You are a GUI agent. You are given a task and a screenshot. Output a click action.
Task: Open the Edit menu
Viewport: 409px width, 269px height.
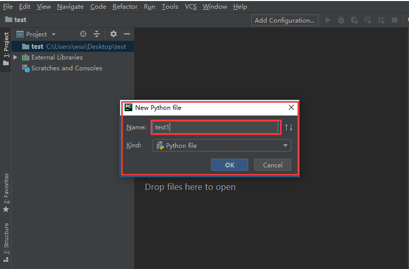(25, 7)
